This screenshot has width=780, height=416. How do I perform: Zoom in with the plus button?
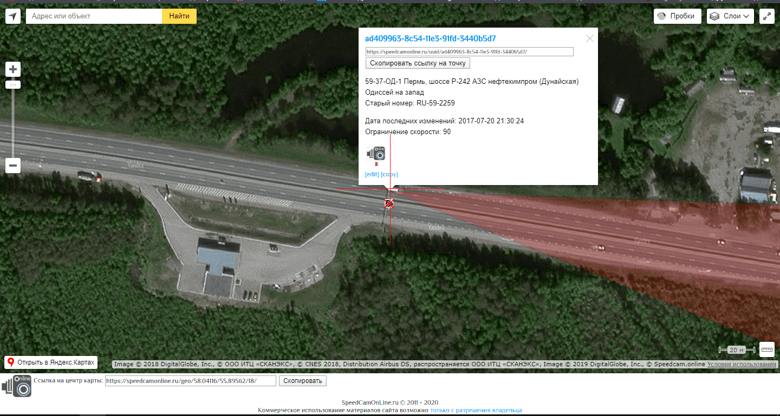tap(13, 69)
